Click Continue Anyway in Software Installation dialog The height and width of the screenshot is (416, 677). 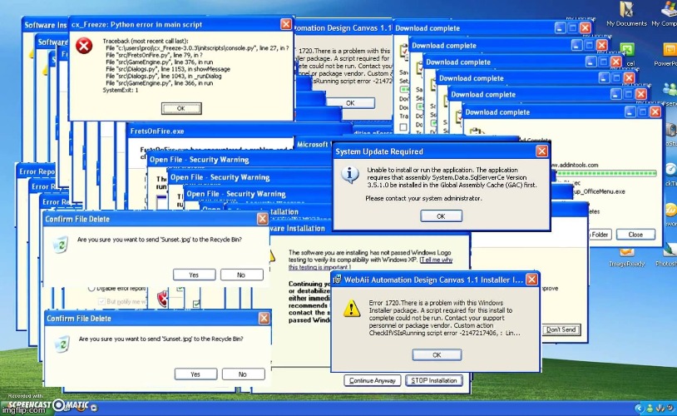point(373,380)
